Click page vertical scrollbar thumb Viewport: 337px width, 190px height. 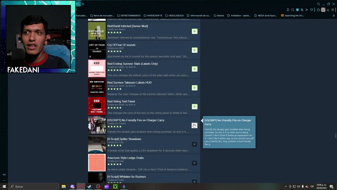335,136
